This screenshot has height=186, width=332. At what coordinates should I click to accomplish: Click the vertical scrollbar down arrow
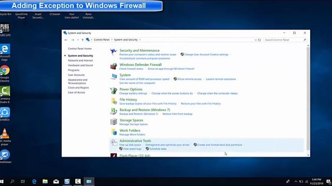click(x=308, y=155)
